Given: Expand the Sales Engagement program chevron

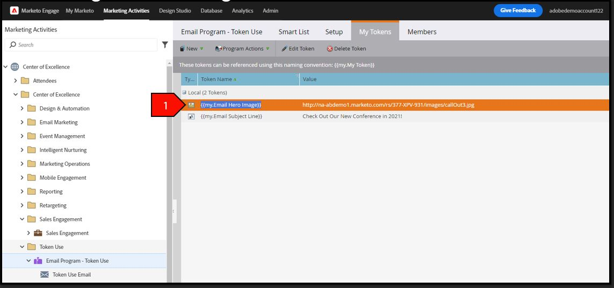Looking at the screenshot, I should click(x=28, y=233).
